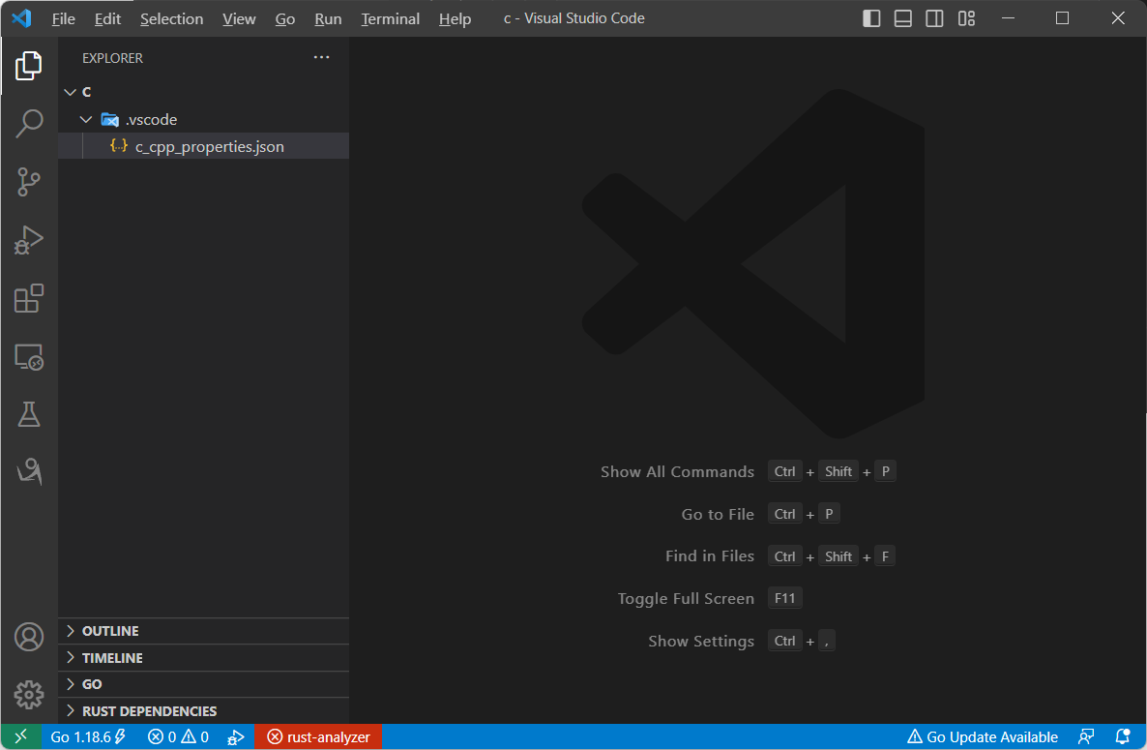Open the View menu

pyautogui.click(x=239, y=19)
